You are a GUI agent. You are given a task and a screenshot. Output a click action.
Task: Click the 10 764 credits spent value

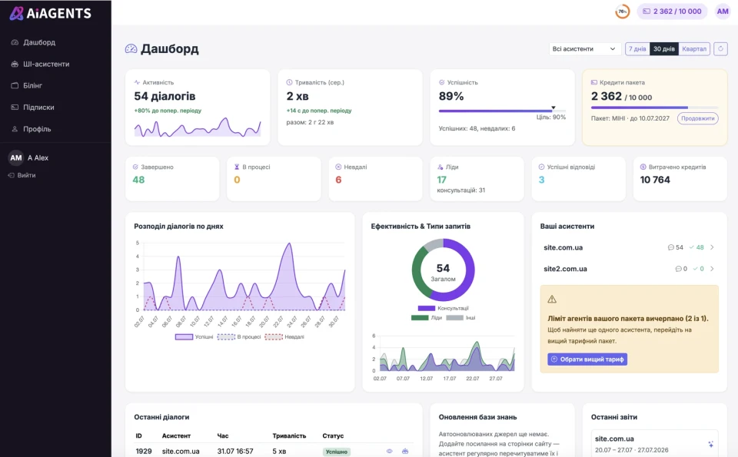pyautogui.click(x=655, y=180)
